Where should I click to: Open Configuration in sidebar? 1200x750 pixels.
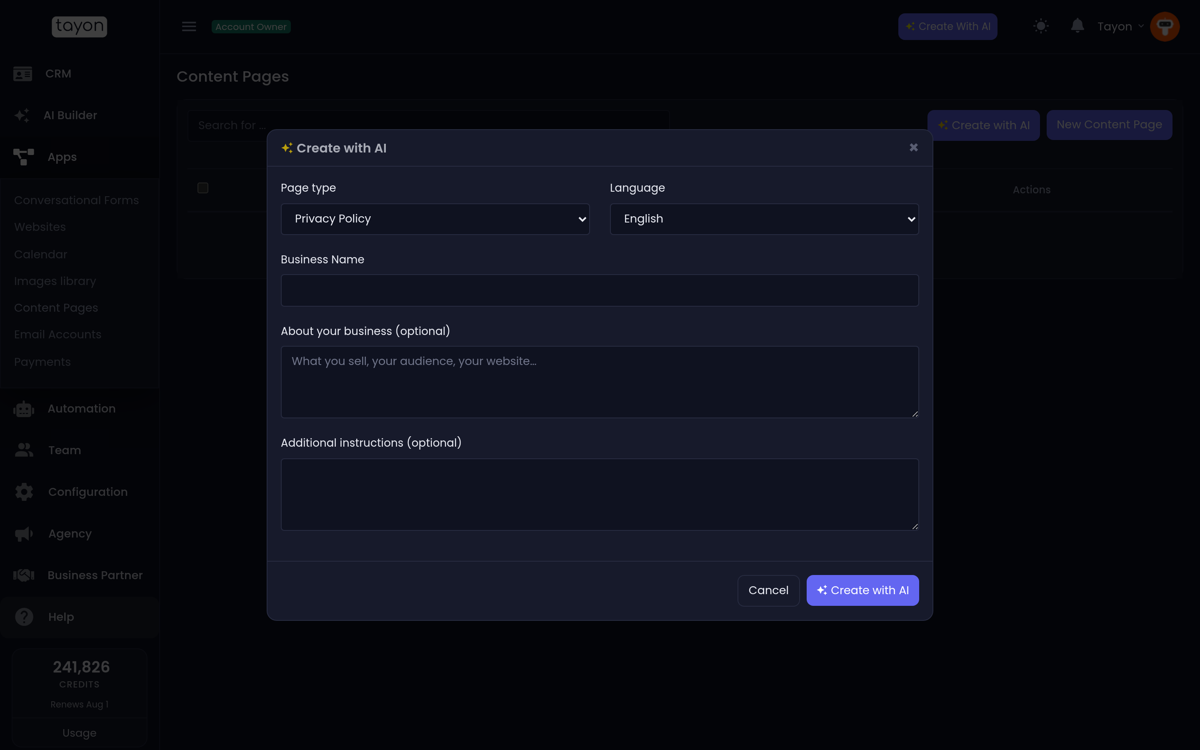(79, 492)
